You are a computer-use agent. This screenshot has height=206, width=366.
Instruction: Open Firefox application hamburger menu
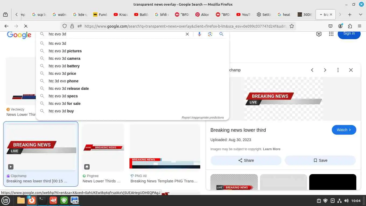[x=360, y=26]
